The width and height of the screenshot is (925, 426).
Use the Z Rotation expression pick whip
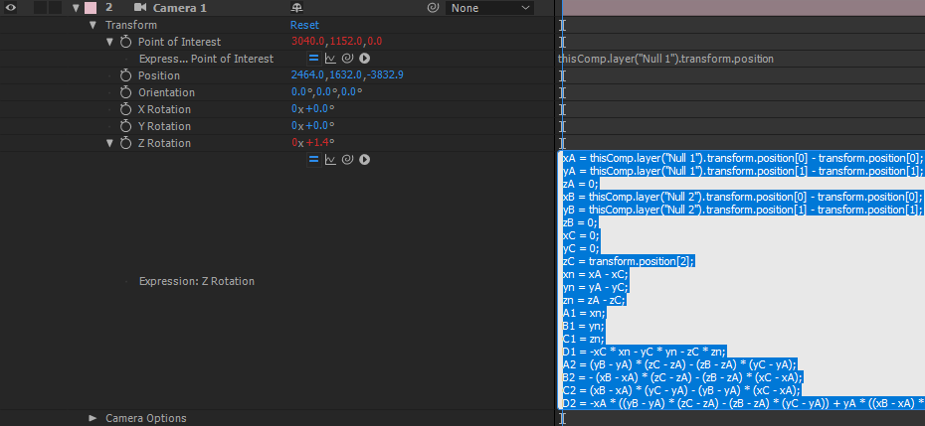pos(347,160)
